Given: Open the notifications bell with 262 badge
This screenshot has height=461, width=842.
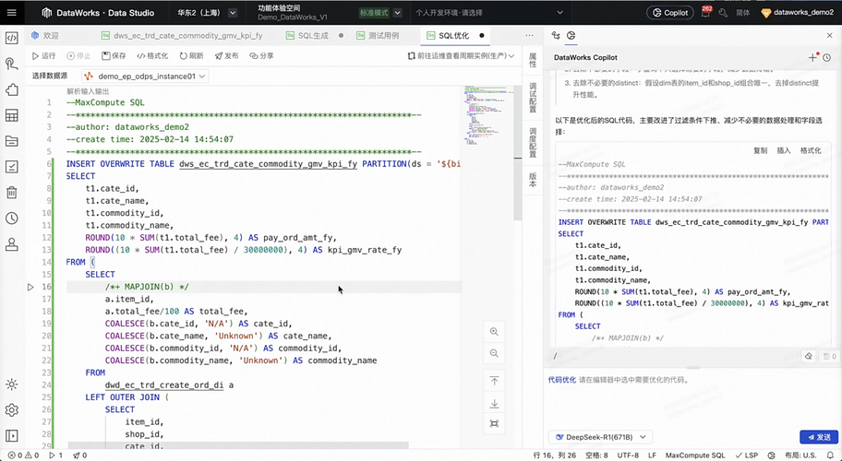Looking at the screenshot, I should pos(704,13).
